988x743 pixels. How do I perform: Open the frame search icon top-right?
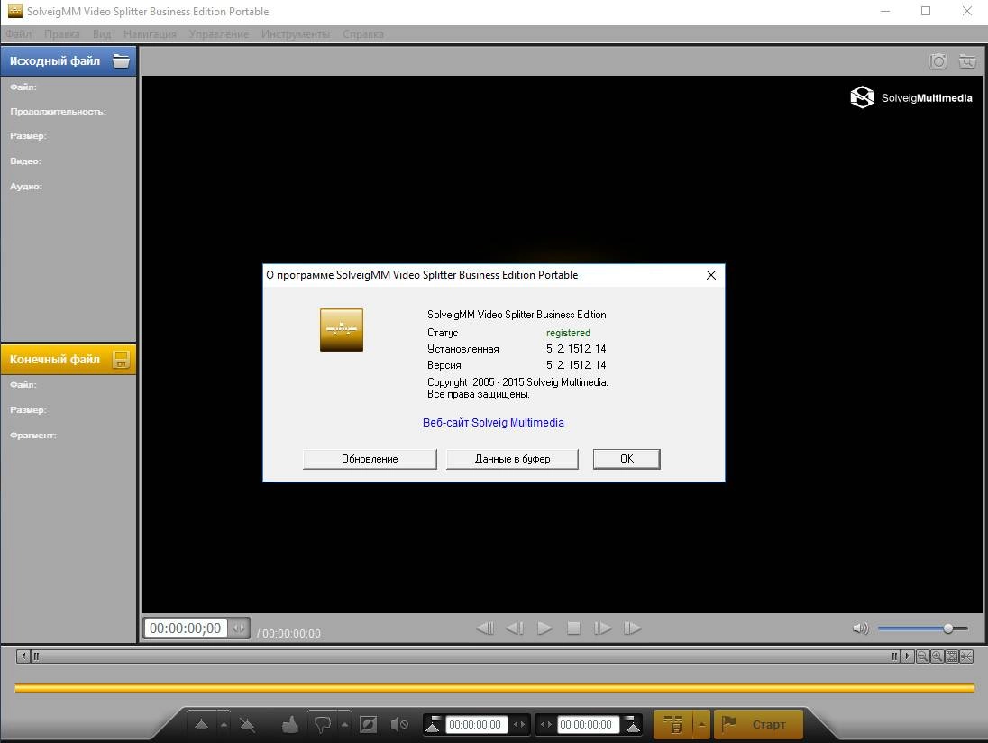pos(967,61)
